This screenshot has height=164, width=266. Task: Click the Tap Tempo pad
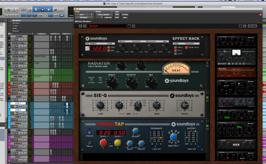pos(87,49)
